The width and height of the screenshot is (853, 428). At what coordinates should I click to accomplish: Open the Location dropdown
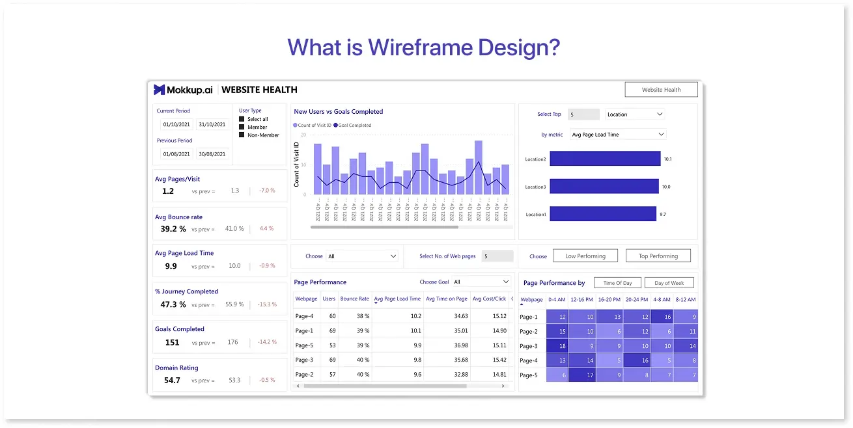[635, 114]
